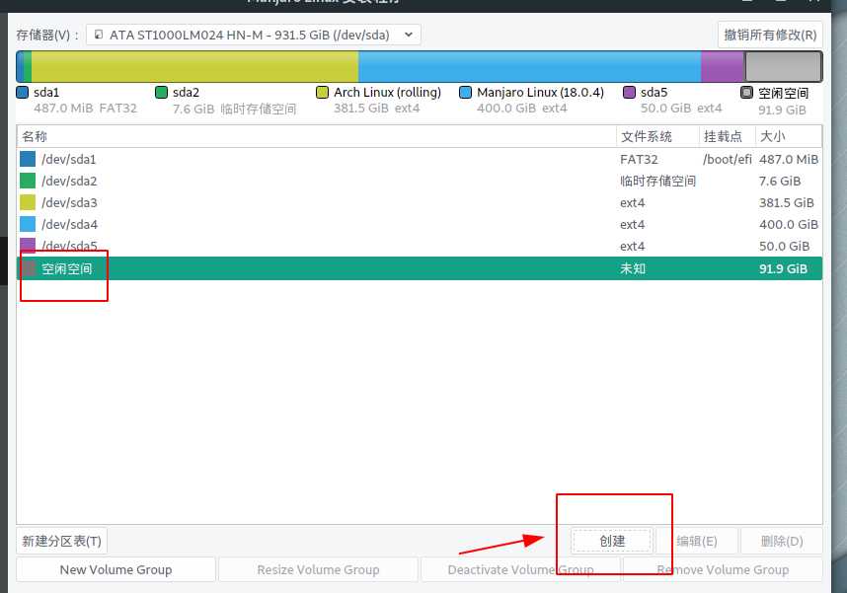
Task: Click the 50.0 GiB size cell
Action: click(785, 247)
